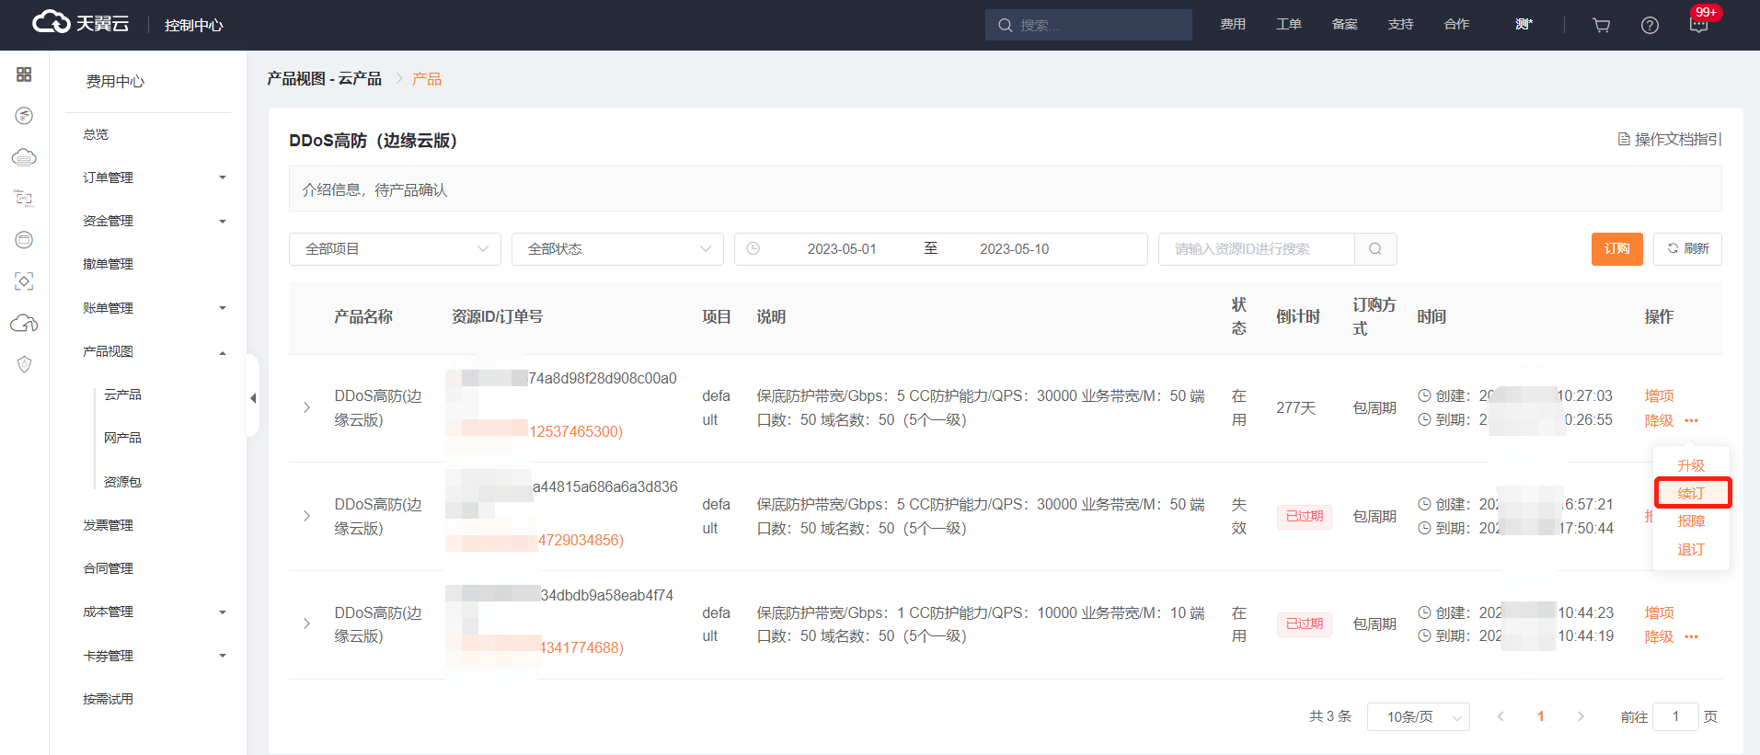Expand the 资金管理 menu
1760x755 pixels.
click(155, 221)
